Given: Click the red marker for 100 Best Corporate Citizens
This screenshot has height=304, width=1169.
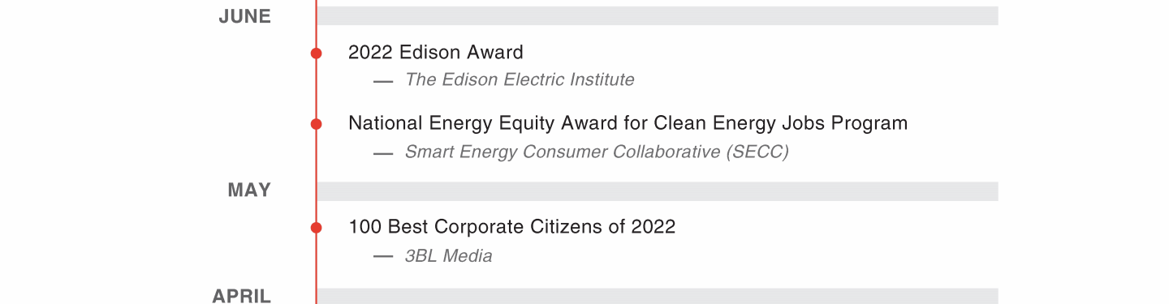Looking at the screenshot, I should click(316, 228).
